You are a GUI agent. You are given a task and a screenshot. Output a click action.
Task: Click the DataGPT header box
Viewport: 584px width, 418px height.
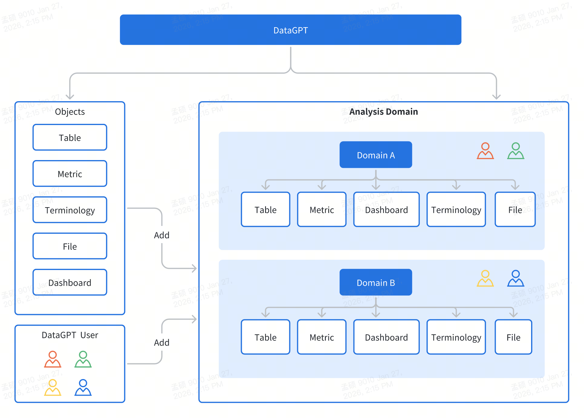click(x=290, y=30)
